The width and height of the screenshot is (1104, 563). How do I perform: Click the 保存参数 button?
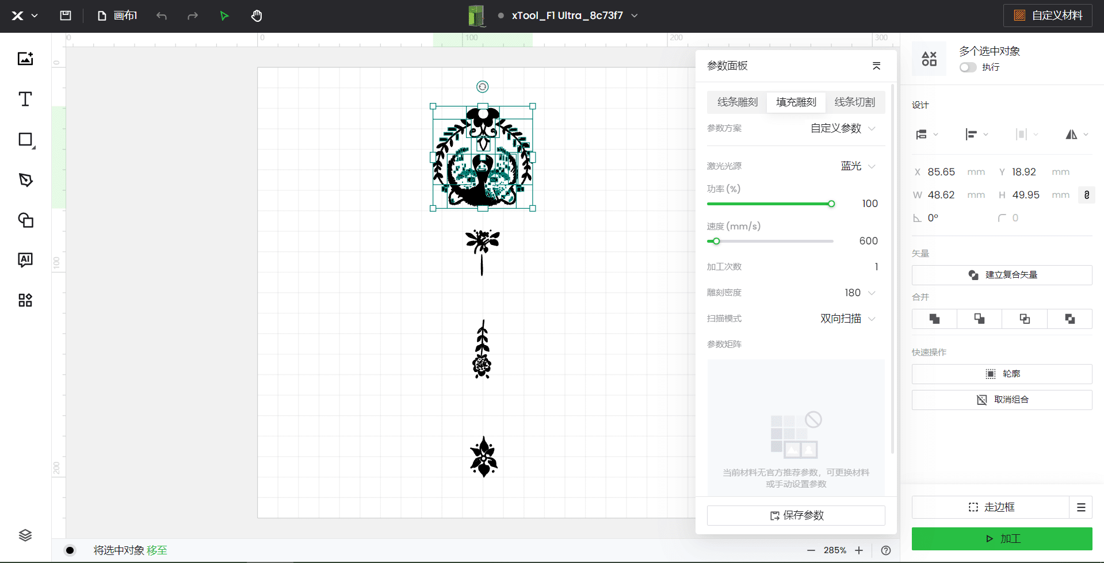(x=796, y=515)
